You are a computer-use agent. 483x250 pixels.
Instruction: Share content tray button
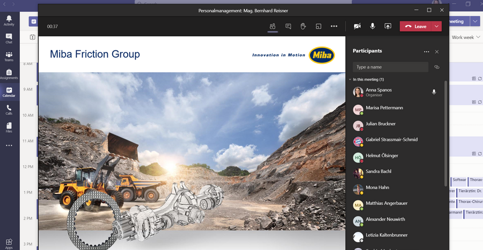pyautogui.click(x=388, y=26)
